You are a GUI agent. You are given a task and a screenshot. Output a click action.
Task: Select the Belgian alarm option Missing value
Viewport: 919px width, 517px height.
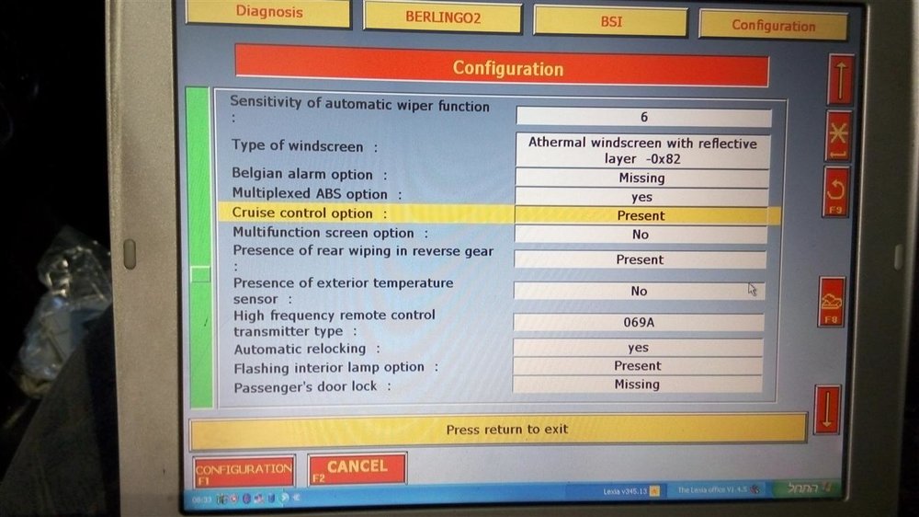[x=641, y=178]
